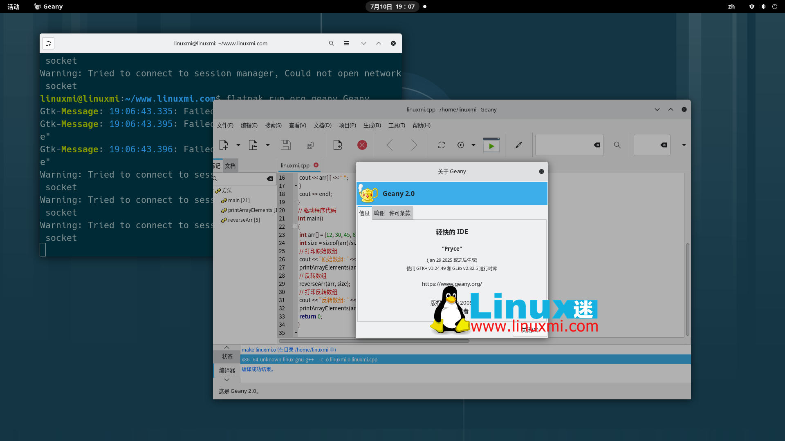Open the Geany app menu in top bar

(x=49, y=7)
